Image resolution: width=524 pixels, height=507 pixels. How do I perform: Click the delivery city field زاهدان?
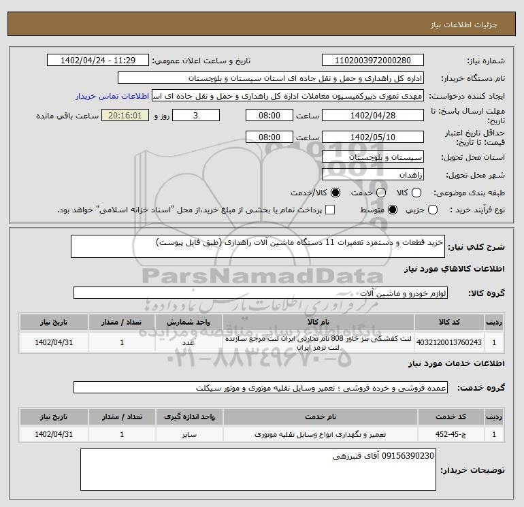(373, 174)
